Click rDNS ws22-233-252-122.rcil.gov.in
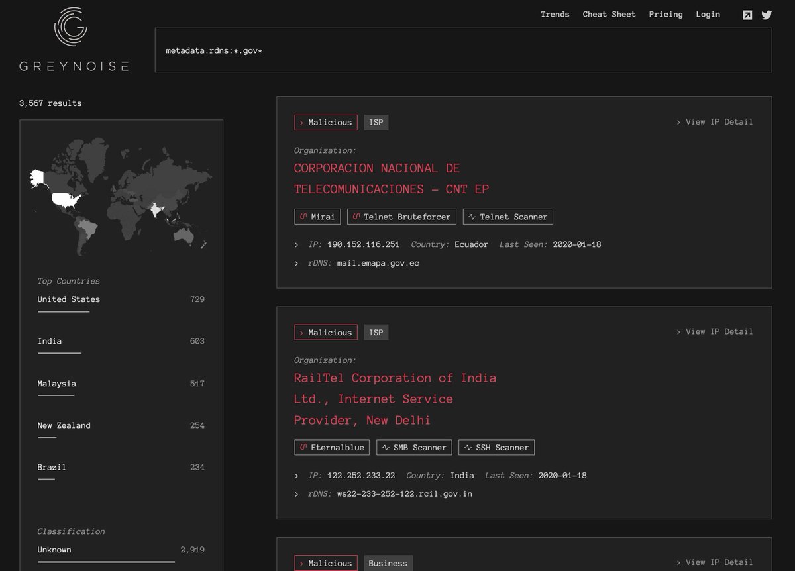Screen dimensions: 795x571 pyautogui.click(x=404, y=494)
